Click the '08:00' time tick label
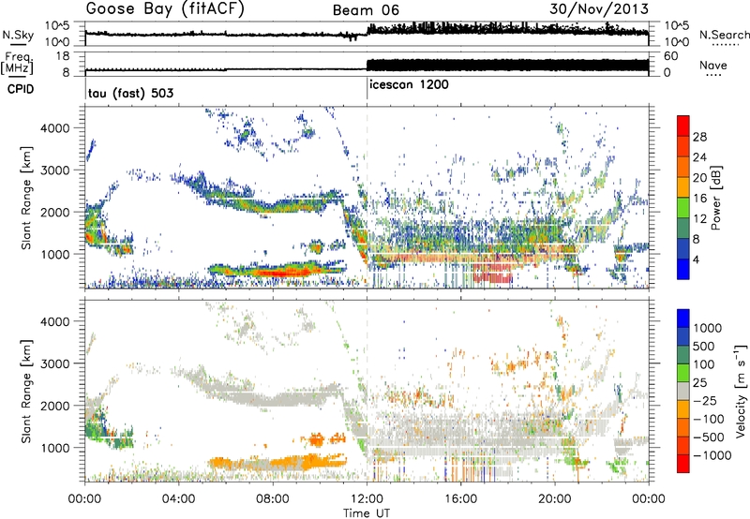750x519 pixels. (273, 499)
